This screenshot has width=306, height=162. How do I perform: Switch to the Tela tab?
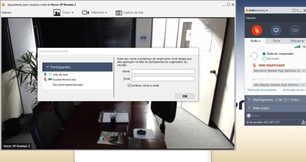click(x=276, y=41)
